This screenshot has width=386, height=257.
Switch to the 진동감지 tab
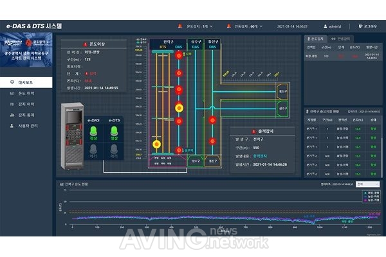tap(340, 39)
